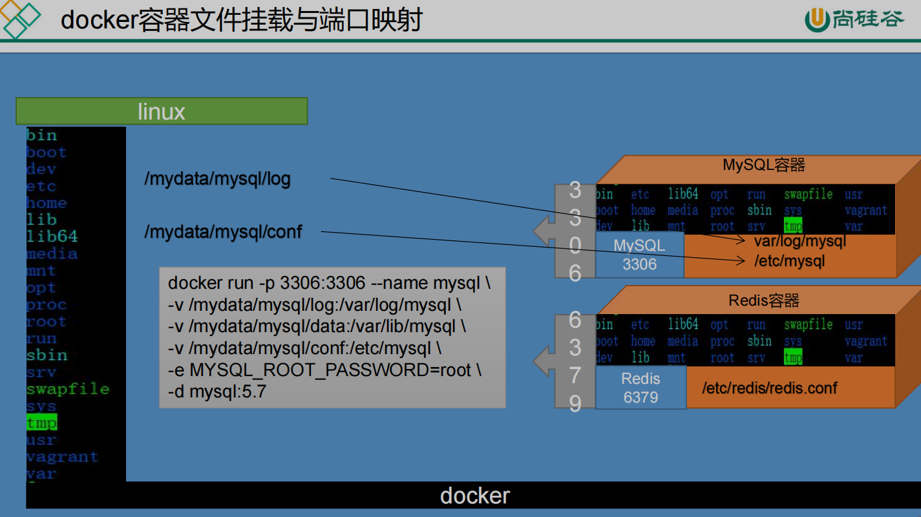Click the diamond logo beside the slide title

pyautogui.click(x=19, y=19)
